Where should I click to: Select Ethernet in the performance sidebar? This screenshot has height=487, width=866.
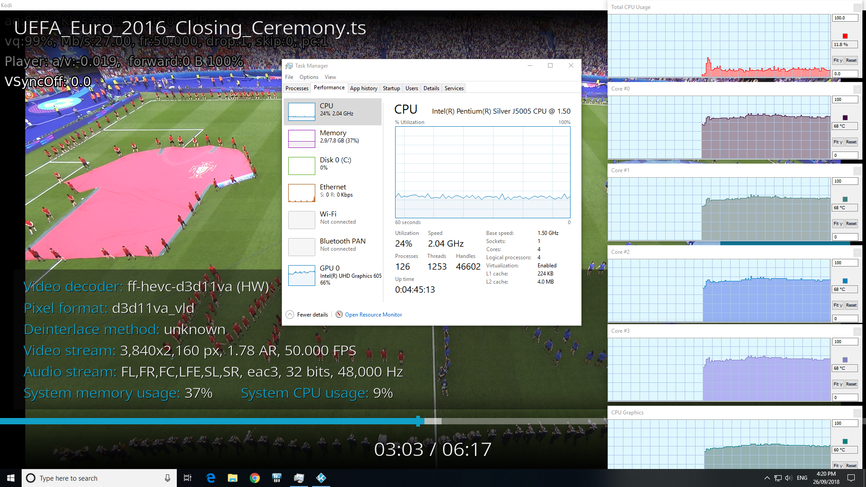(332, 193)
